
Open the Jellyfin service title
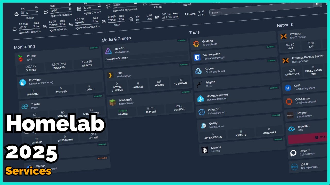pyautogui.click(x=120, y=48)
